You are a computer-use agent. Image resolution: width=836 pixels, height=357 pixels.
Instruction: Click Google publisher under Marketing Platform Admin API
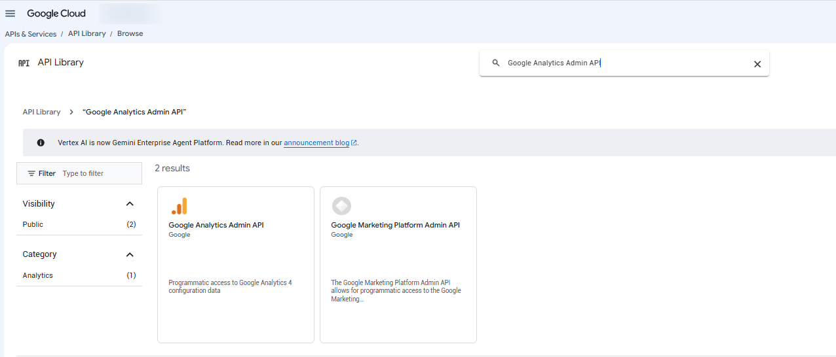coord(342,235)
